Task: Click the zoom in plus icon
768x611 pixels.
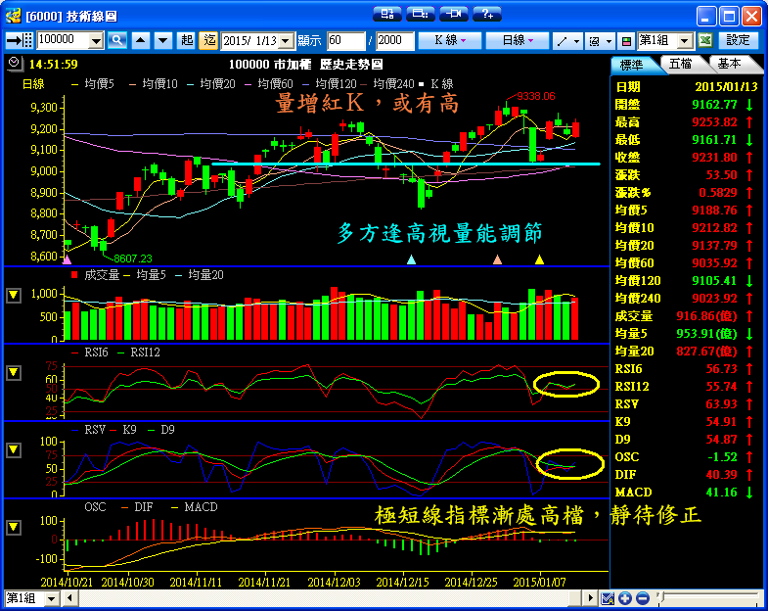Action: pos(625,598)
